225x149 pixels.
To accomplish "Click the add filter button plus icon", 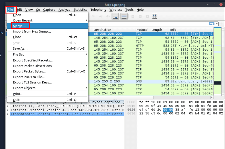I will pyautogui.click(x=221, y=24).
